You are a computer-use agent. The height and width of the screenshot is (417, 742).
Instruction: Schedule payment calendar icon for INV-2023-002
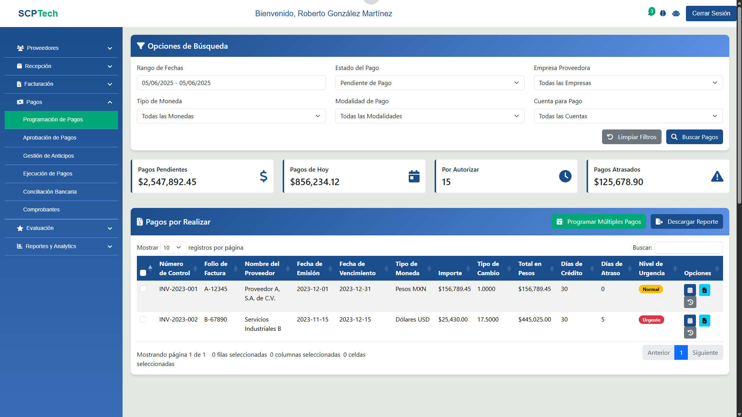click(690, 320)
